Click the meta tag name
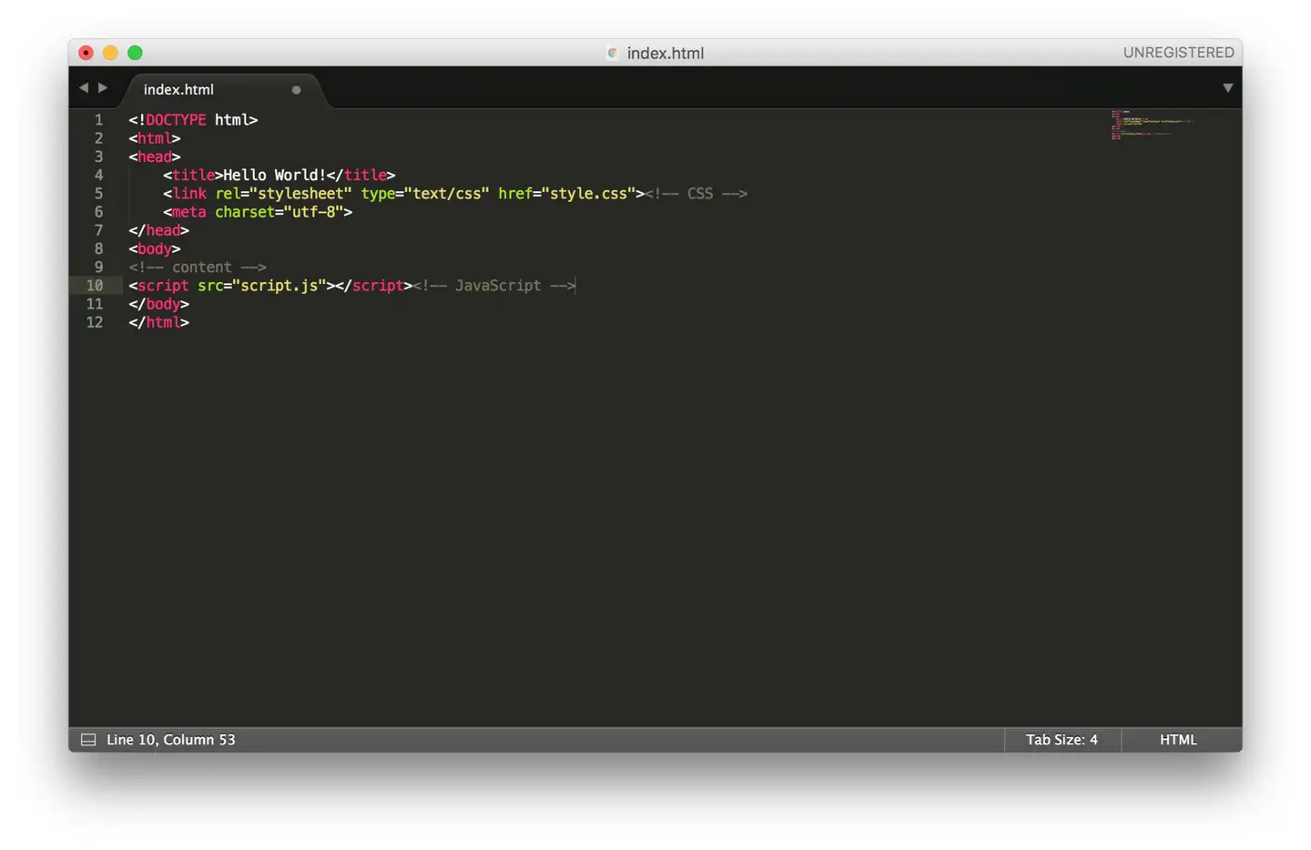Image resolution: width=1311 pixels, height=850 pixels. (x=188, y=212)
